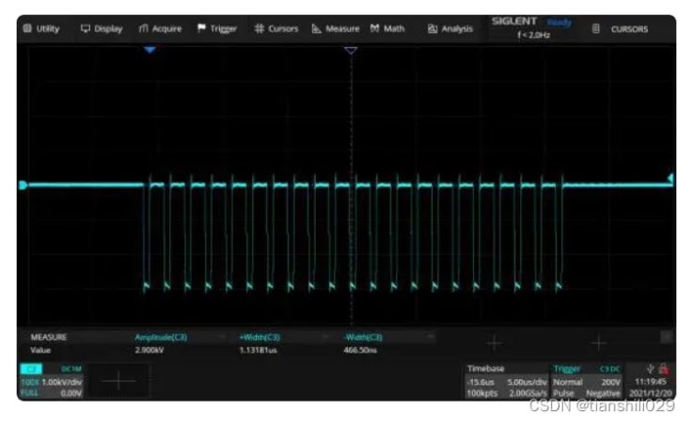Select the Amplitude(C3) measurement header
Viewport: 693px width, 427px height.
pos(161,338)
